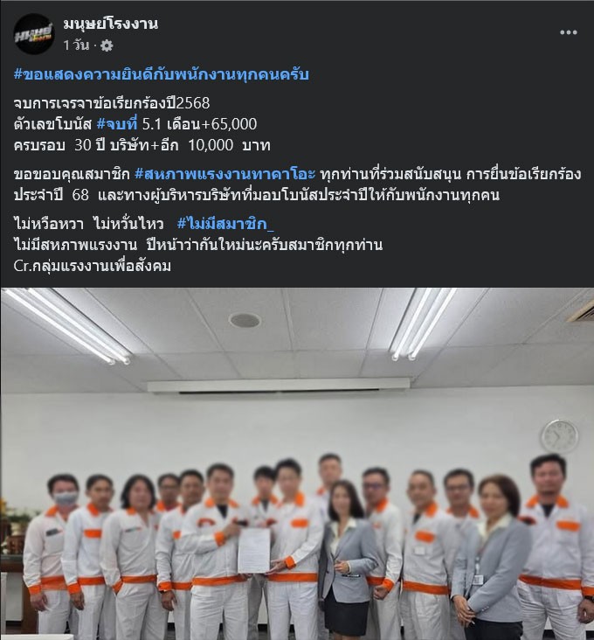Open the มนุษย์โรงงาน page profile picture
594x640 pixels.
pos(34,33)
